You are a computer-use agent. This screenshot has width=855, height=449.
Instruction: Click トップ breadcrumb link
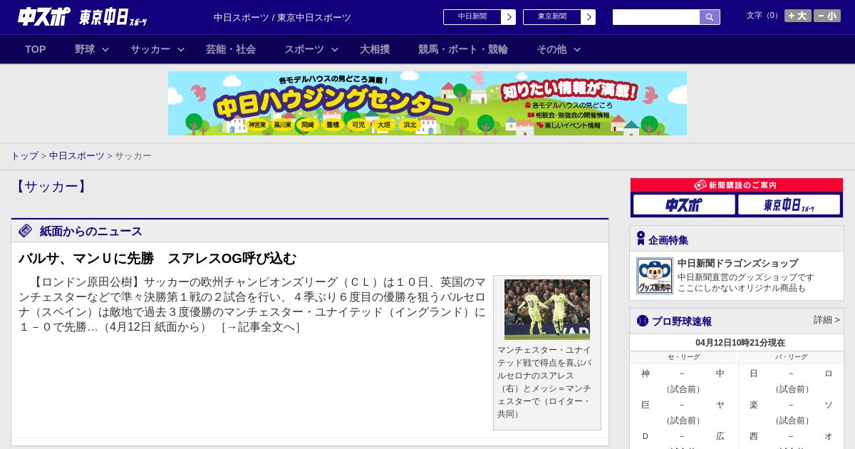[x=24, y=155]
